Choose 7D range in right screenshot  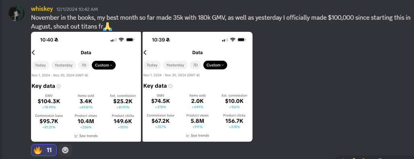click(195, 65)
